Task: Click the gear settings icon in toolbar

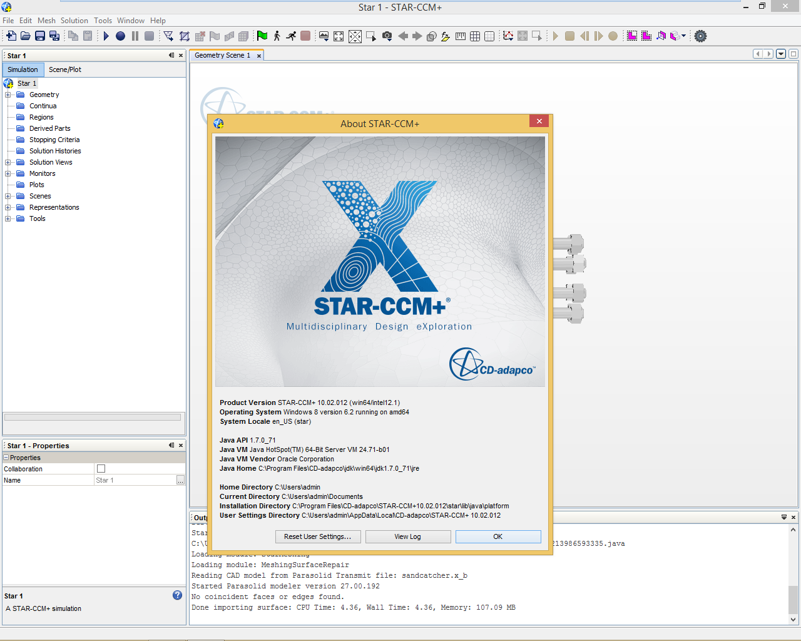Action: tap(701, 36)
